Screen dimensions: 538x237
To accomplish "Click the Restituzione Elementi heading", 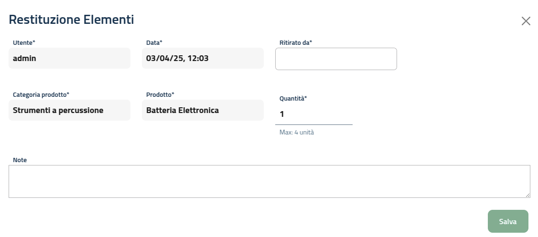I will [x=71, y=20].
